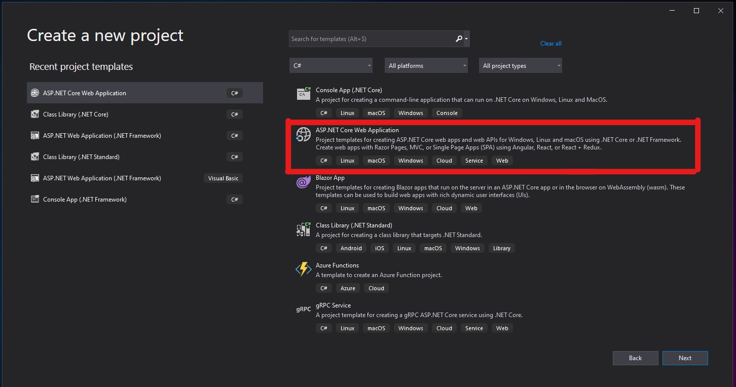Focus the Search for templates field

[x=372, y=39]
